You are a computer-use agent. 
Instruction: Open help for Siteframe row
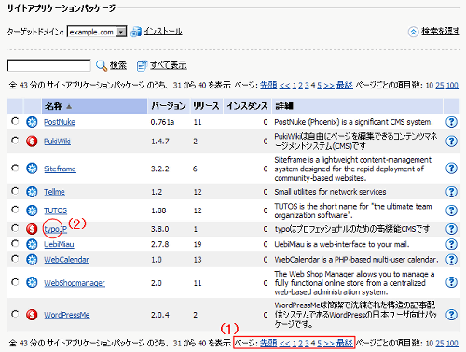(x=451, y=169)
